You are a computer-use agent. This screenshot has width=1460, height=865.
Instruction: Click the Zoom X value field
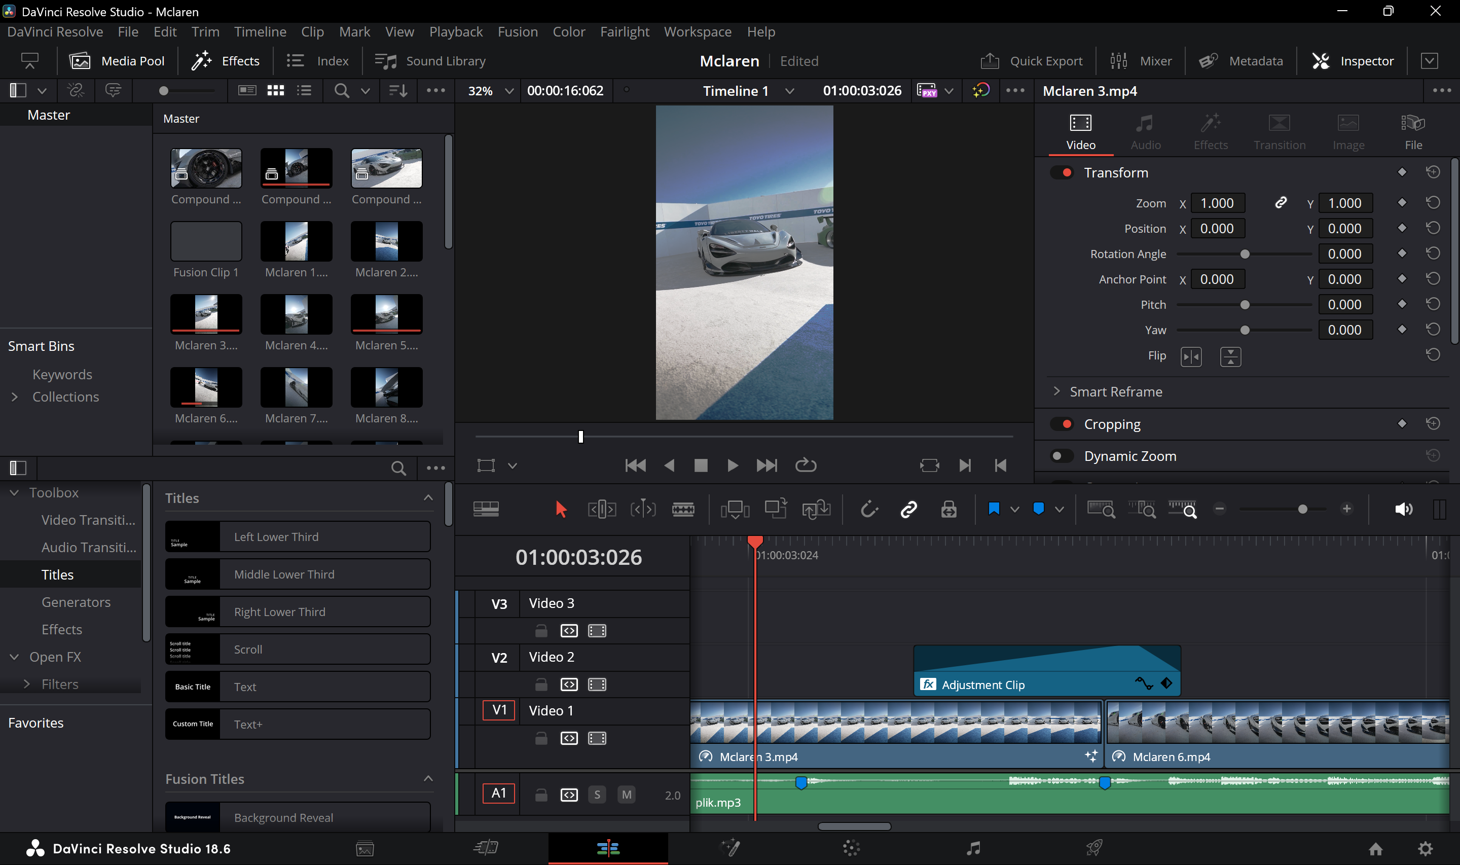[x=1217, y=203]
